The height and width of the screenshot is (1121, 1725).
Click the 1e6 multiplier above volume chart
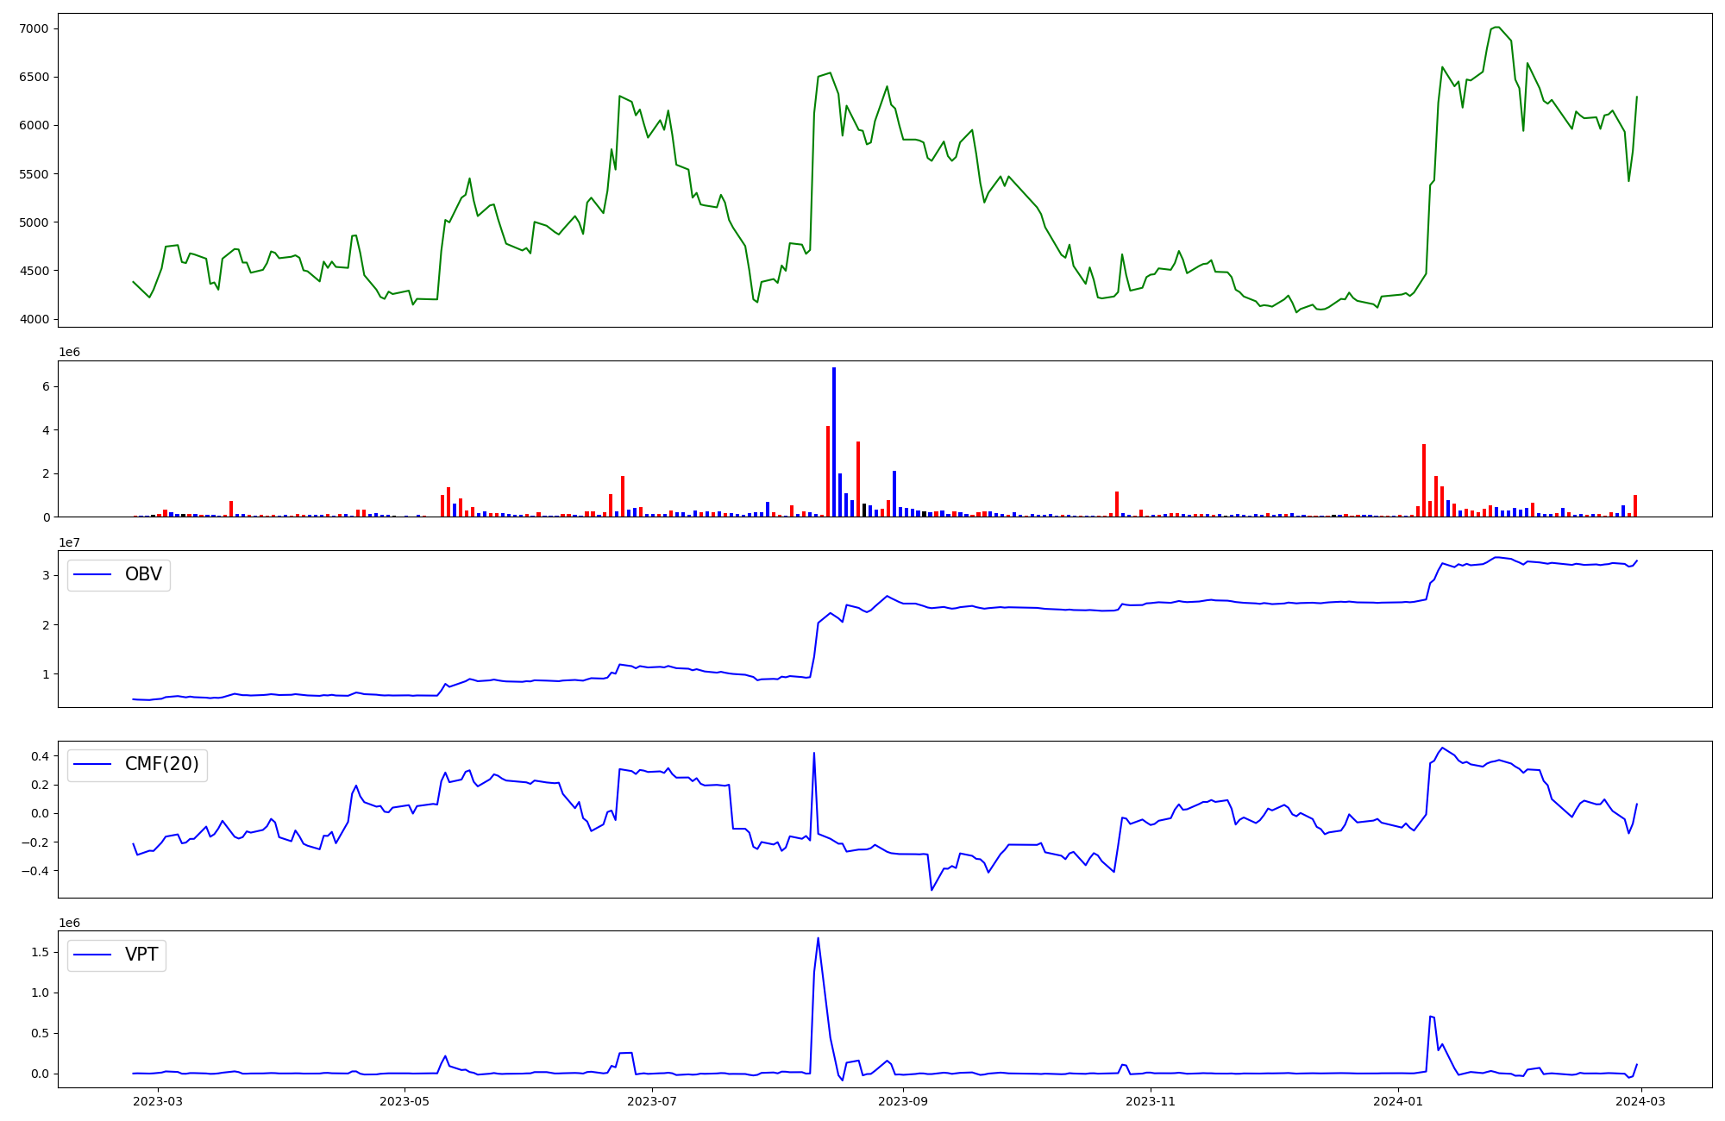tap(69, 352)
